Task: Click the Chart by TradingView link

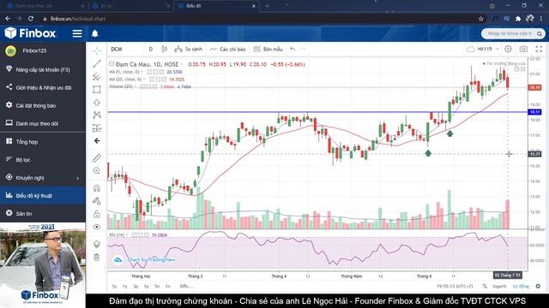Action: pos(151,260)
